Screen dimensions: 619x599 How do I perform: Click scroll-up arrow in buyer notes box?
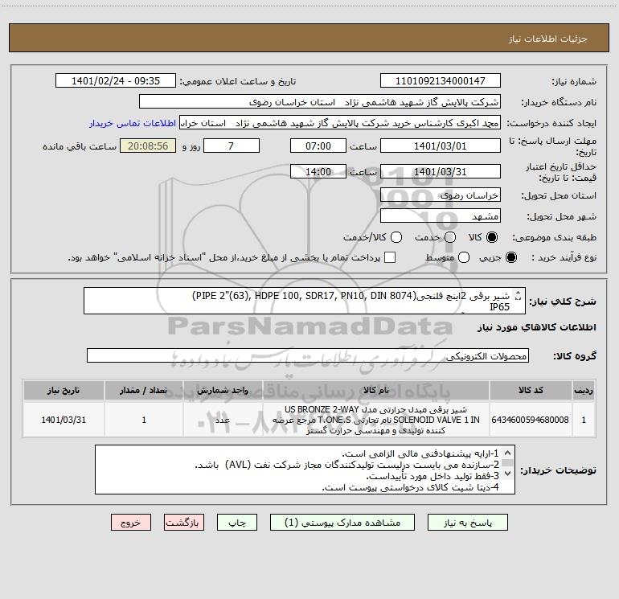tap(508, 453)
